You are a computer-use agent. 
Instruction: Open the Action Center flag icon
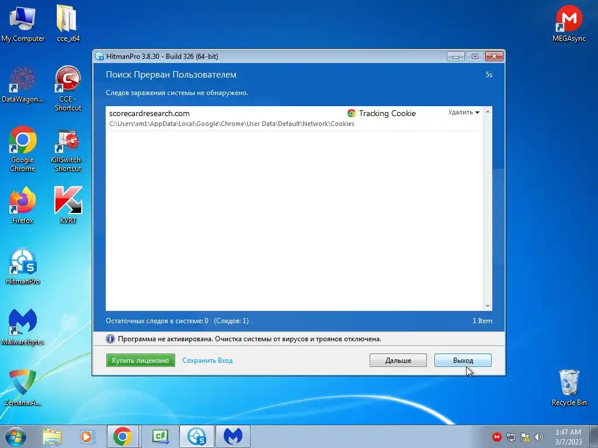click(525, 437)
